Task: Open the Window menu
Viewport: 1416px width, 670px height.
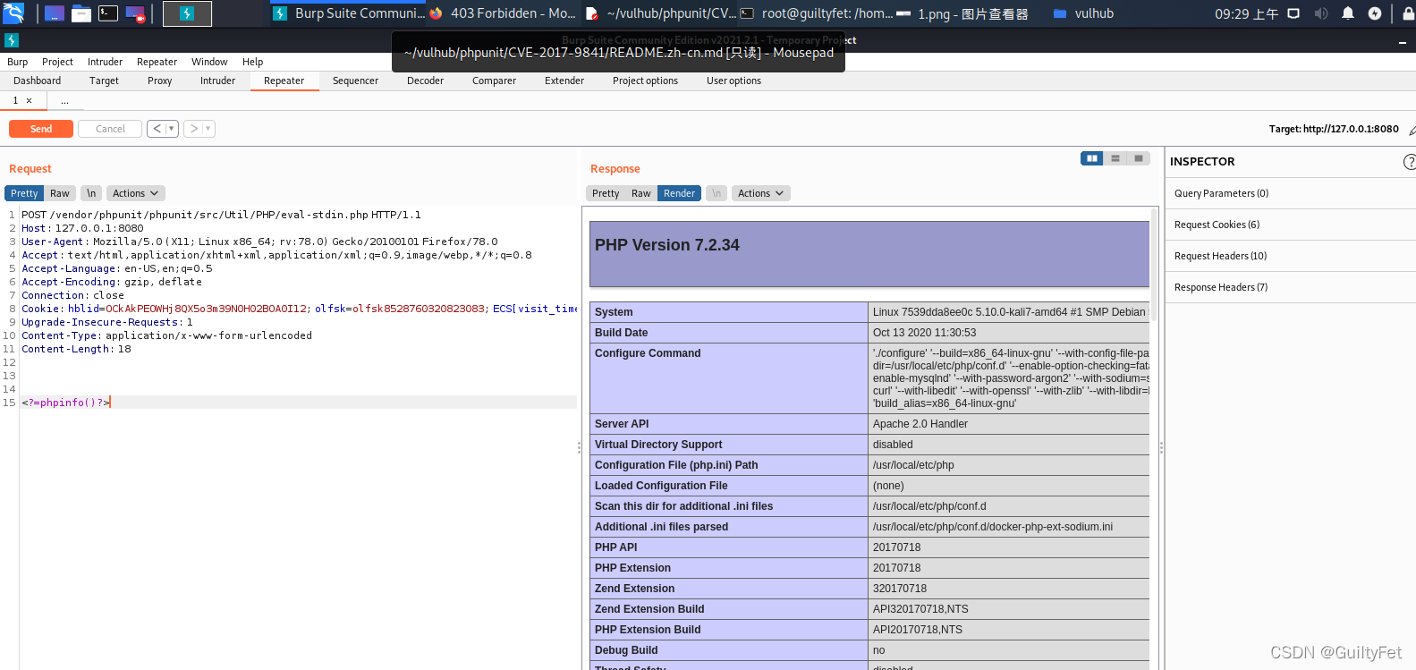Action: pyautogui.click(x=209, y=62)
